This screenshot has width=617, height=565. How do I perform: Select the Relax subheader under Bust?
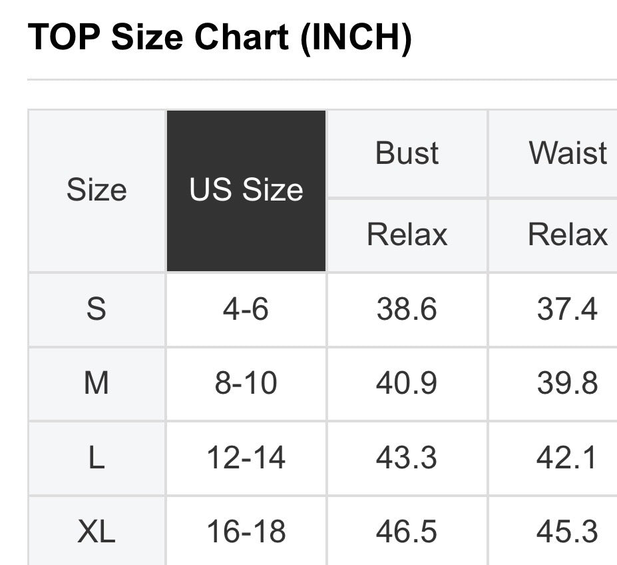[407, 235]
